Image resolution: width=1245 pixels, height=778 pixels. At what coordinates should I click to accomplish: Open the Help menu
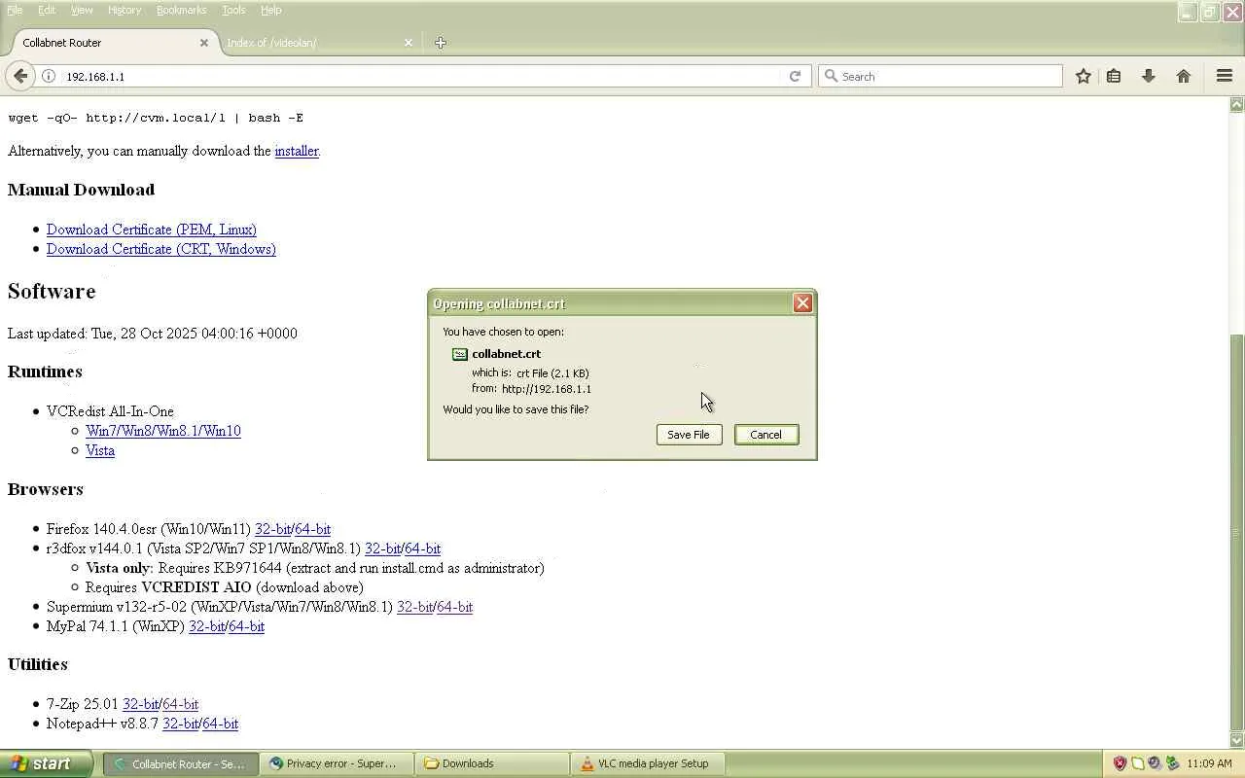tap(271, 10)
